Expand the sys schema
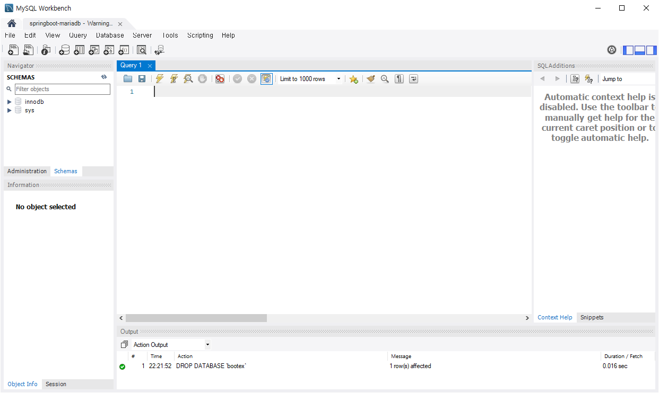The image size is (659, 393). 10,110
